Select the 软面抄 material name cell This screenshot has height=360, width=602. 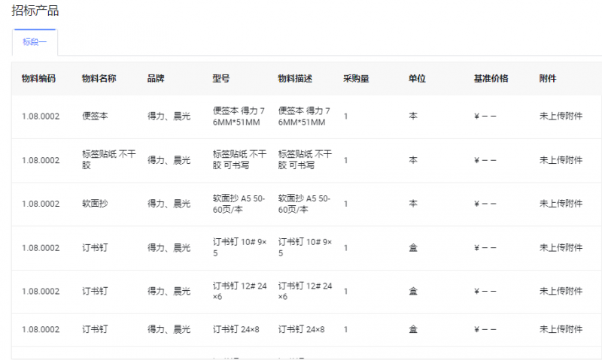(x=96, y=204)
